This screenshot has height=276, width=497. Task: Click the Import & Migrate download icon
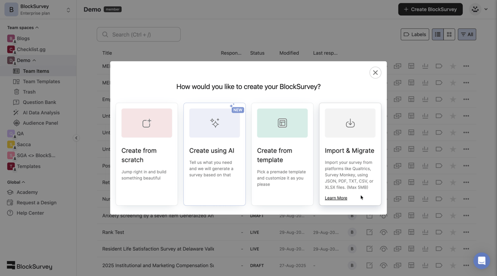(350, 123)
